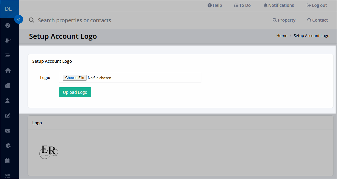Open the Property search dropdown
Viewport: 337px width, 179px height.
[284, 20]
